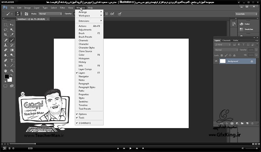Open the layer filter Kind dropdown
Viewport: 261px width, 152px height.
tap(223, 44)
